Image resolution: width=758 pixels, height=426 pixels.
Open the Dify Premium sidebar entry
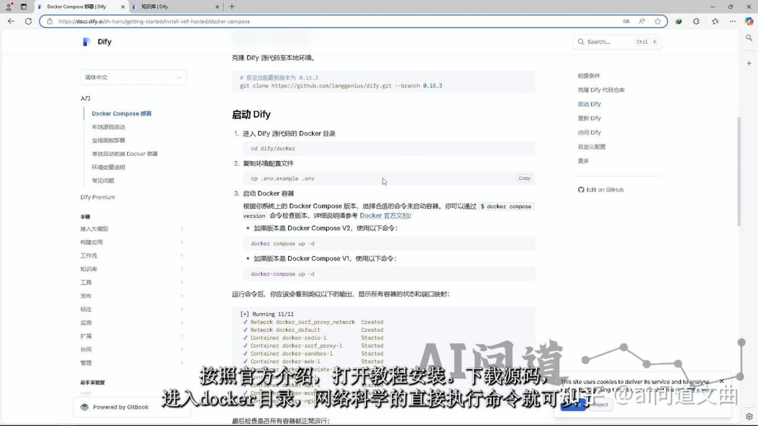click(x=98, y=197)
